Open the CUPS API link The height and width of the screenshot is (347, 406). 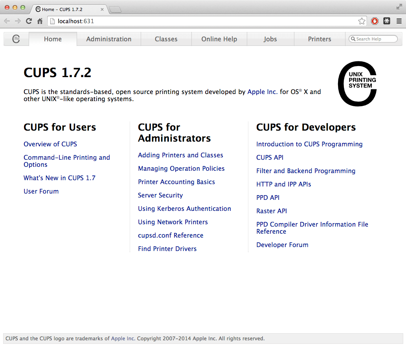270,157
